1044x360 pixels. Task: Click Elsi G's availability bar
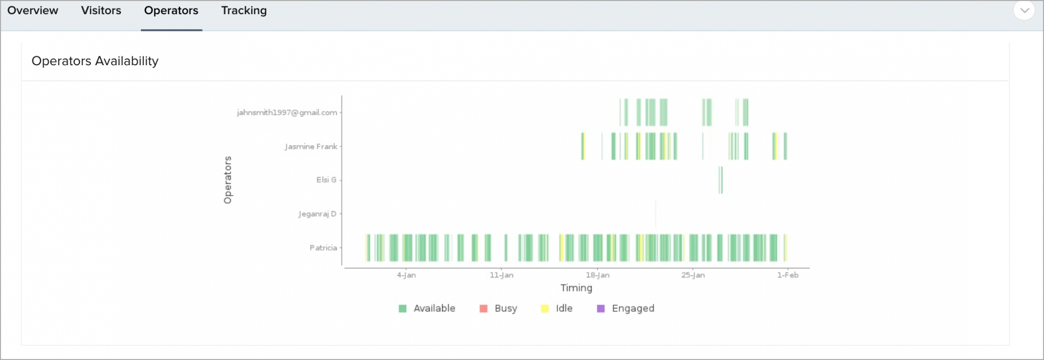click(721, 180)
